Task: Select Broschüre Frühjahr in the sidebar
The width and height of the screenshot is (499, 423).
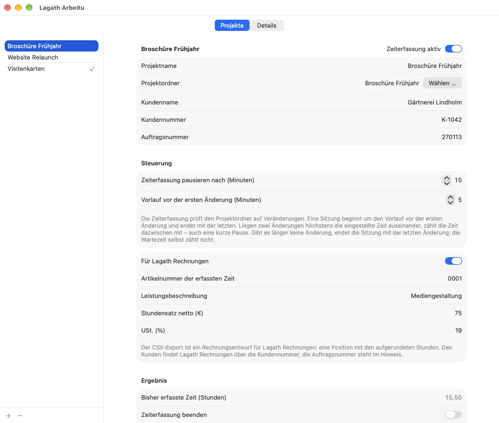Action: 52,46
